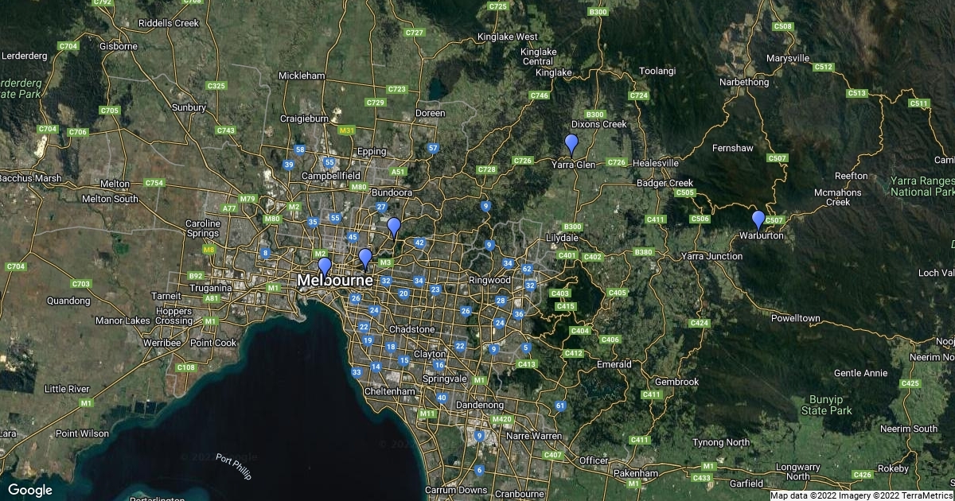The height and width of the screenshot is (501, 955).
Task: Click the B380 route shield near Yarra Junction
Action: [643, 252]
